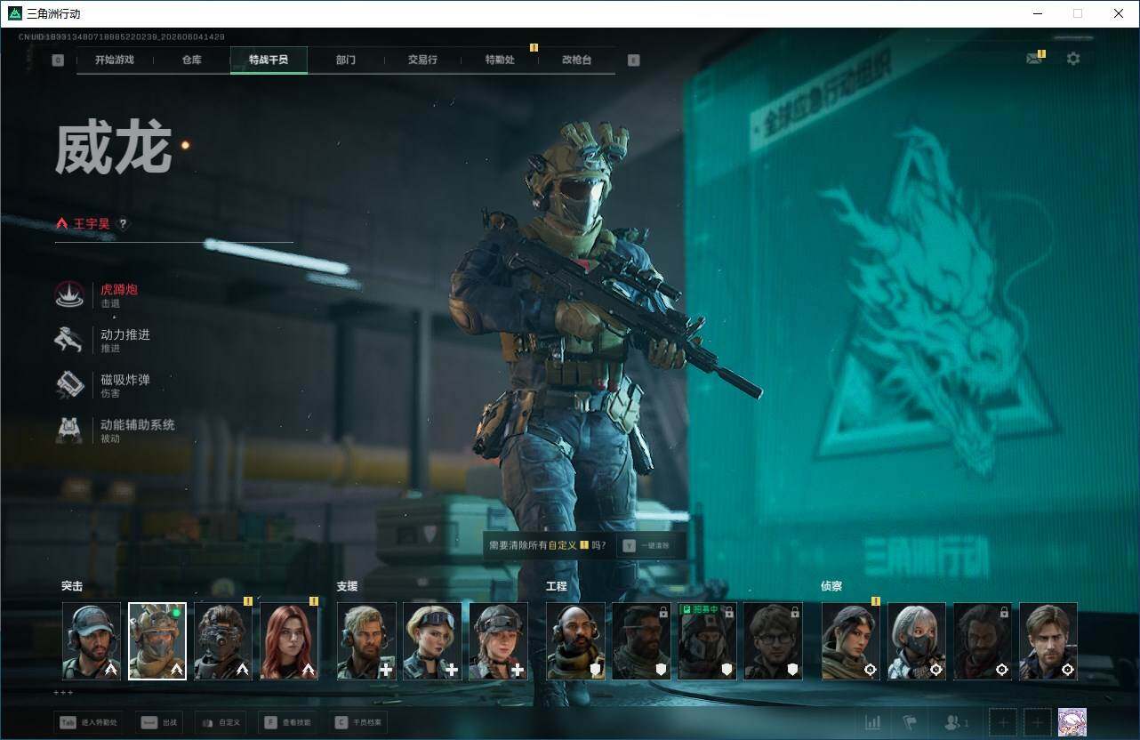Image resolution: width=1140 pixels, height=740 pixels.
Task: Click the Q key previous-tab icon
Action: [58, 60]
